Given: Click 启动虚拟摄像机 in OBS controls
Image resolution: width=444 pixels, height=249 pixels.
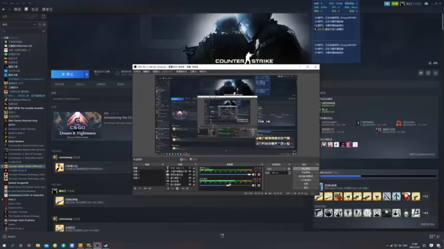Looking at the screenshot, I should [306, 176].
